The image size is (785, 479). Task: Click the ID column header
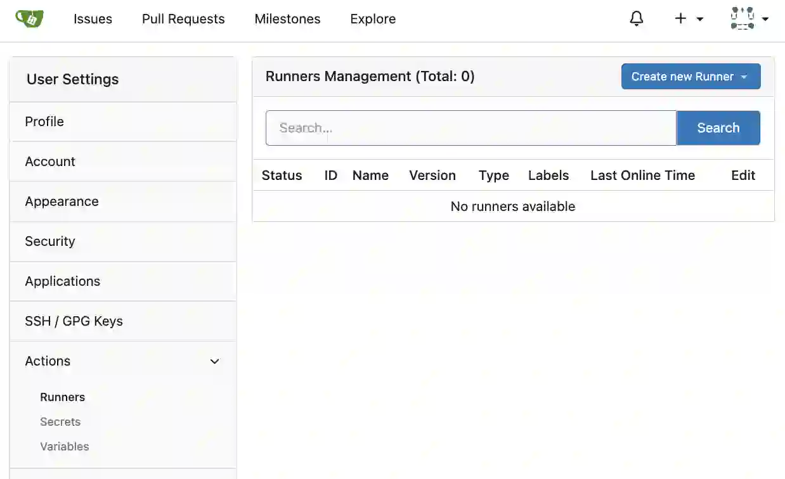tap(331, 176)
